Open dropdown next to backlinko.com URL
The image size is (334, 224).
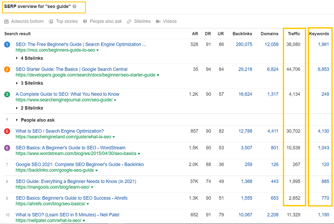[96, 171]
